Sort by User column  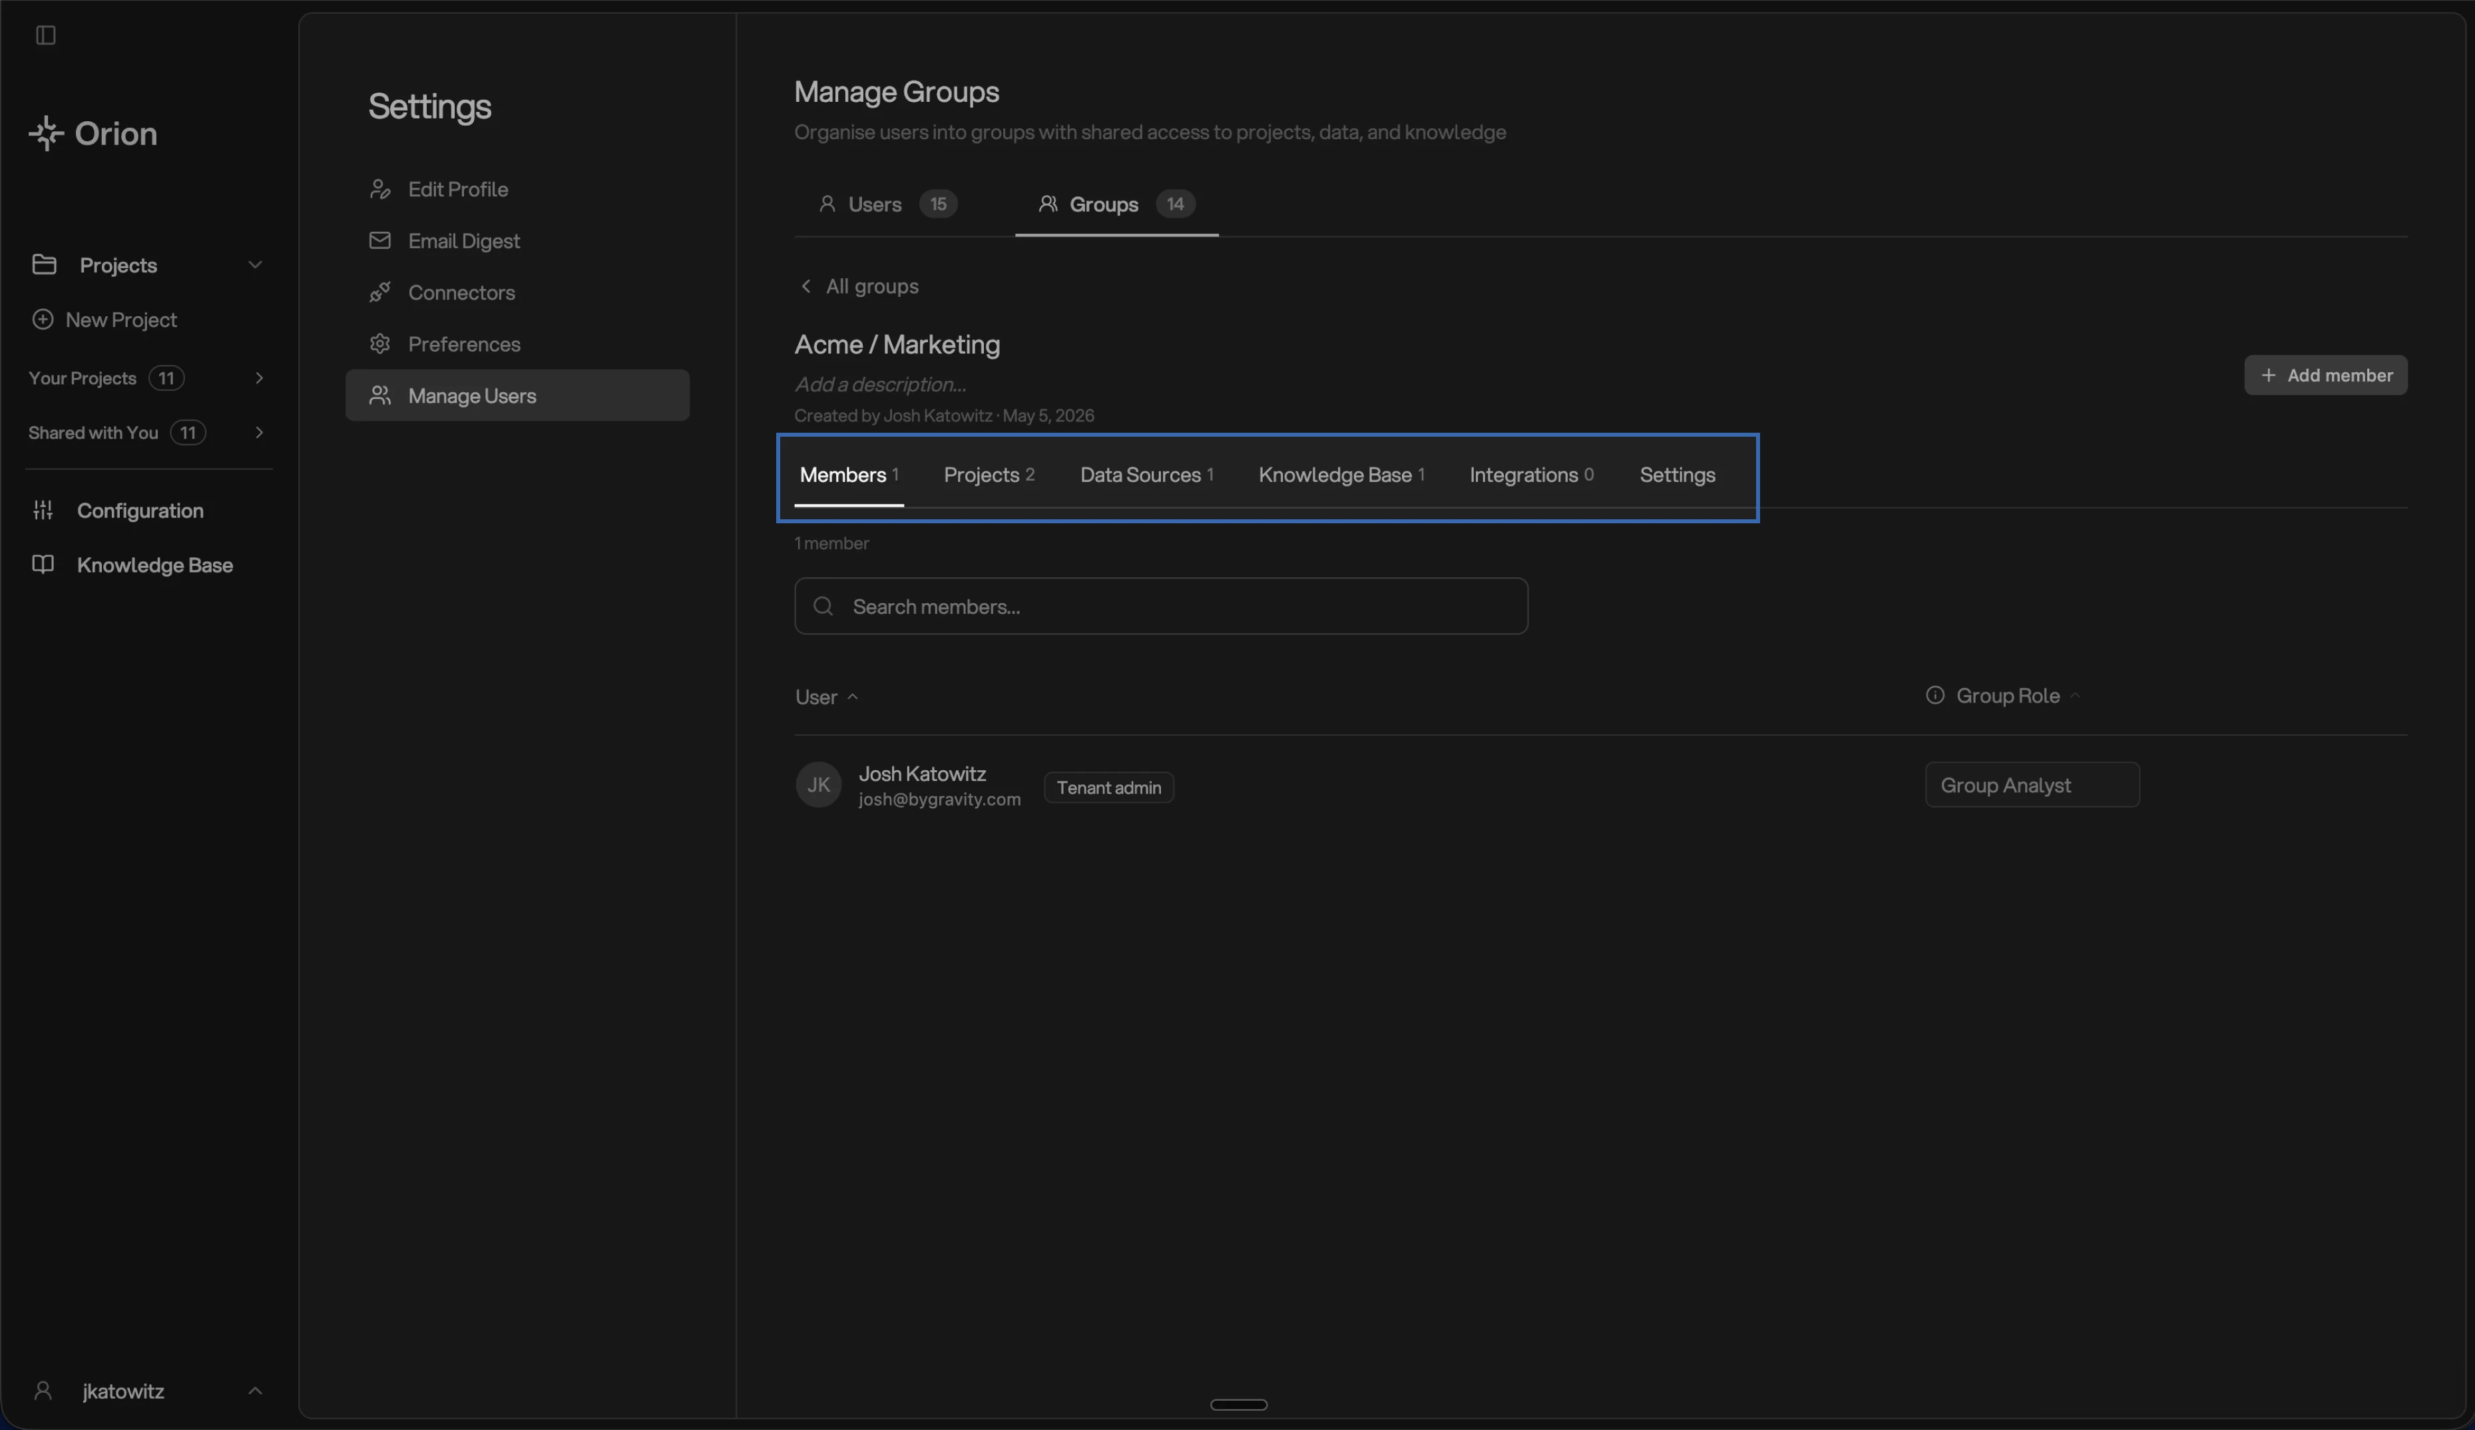point(827,696)
